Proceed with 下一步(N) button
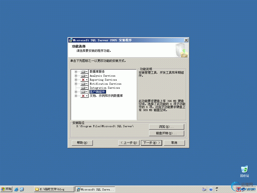257x193 pixels. click(151, 143)
